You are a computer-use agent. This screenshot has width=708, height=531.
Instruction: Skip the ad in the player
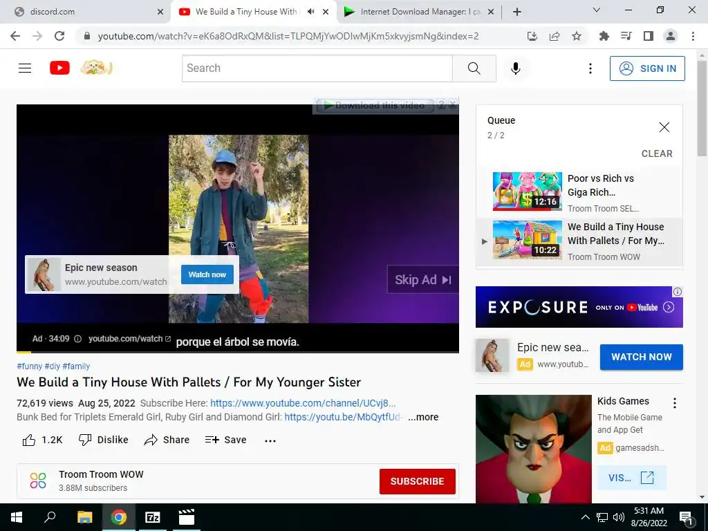(x=422, y=280)
